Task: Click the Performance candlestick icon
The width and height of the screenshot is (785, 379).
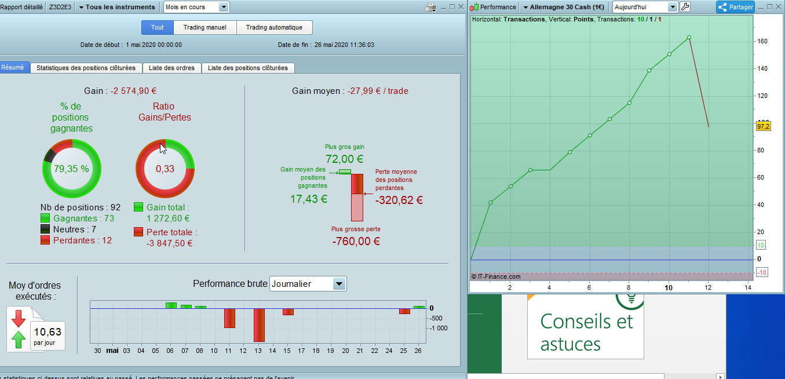Action: [474, 7]
